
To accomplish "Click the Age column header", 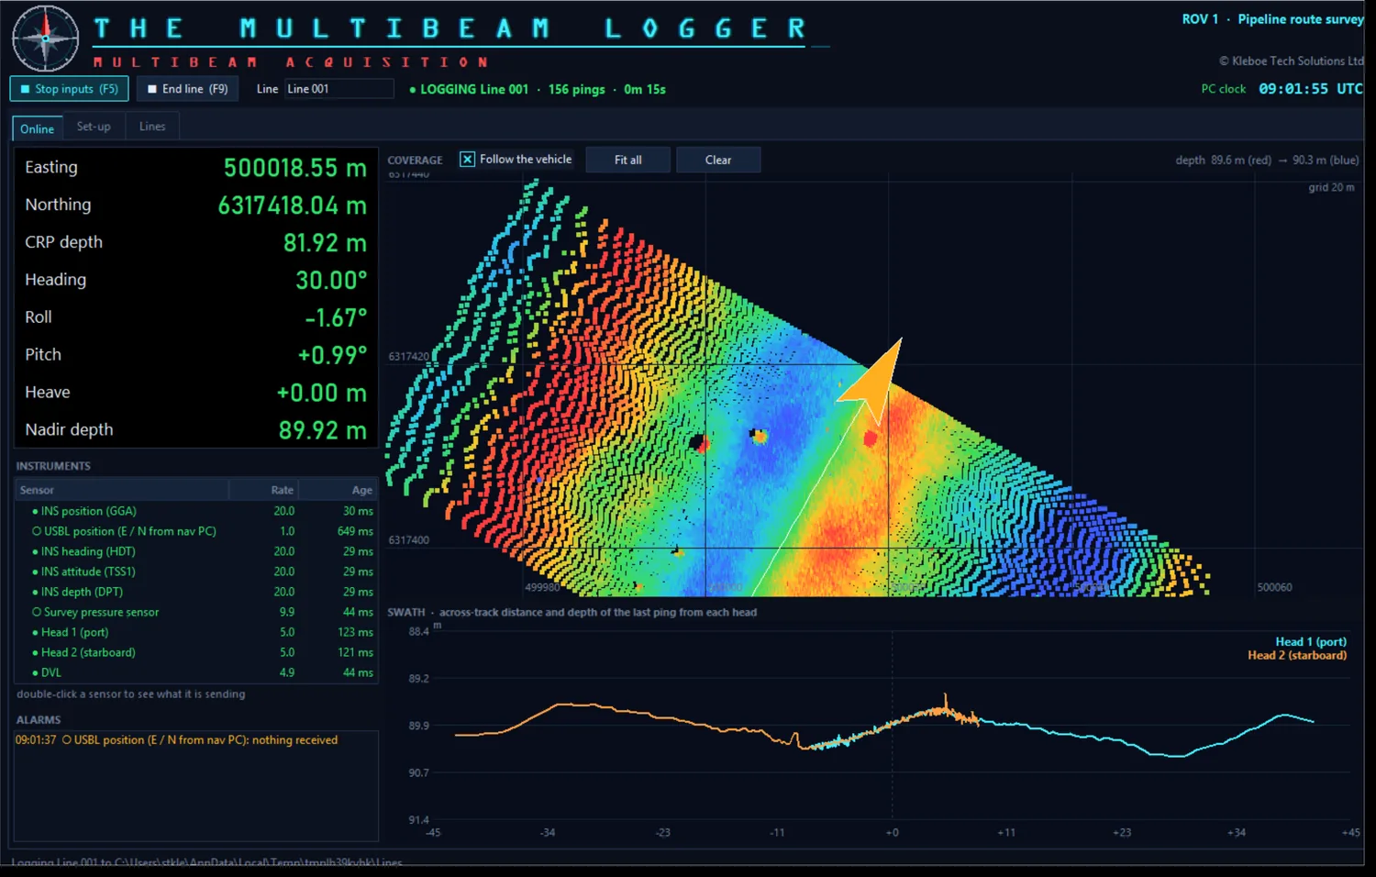I will click(x=338, y=490).
